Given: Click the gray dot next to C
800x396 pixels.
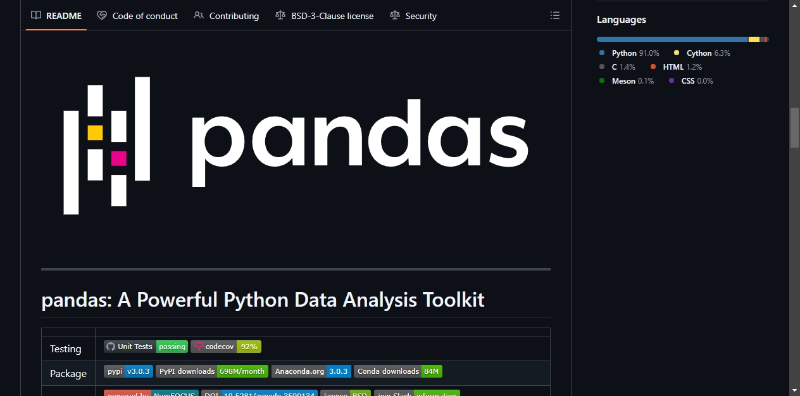Looking at the screenshot, I should click(x=602, y=67).
